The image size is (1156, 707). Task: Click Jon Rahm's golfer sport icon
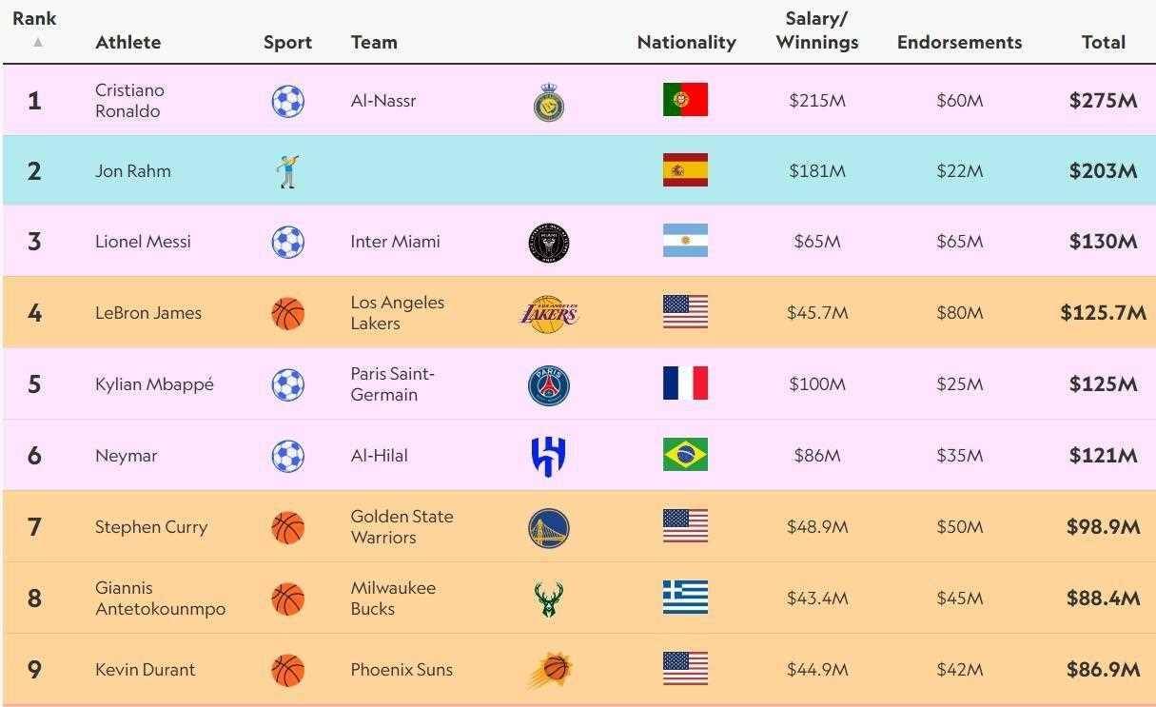(x=287, y=171)
